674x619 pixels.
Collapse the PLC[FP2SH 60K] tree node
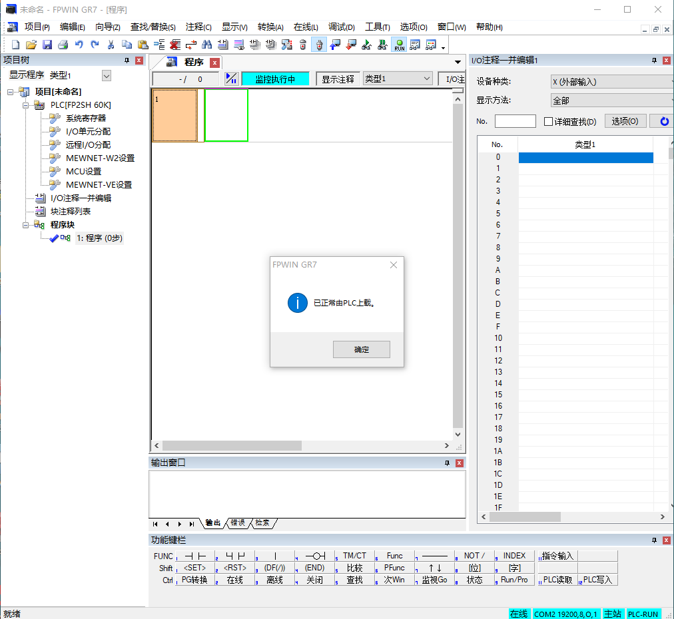(x=26, y=105)
